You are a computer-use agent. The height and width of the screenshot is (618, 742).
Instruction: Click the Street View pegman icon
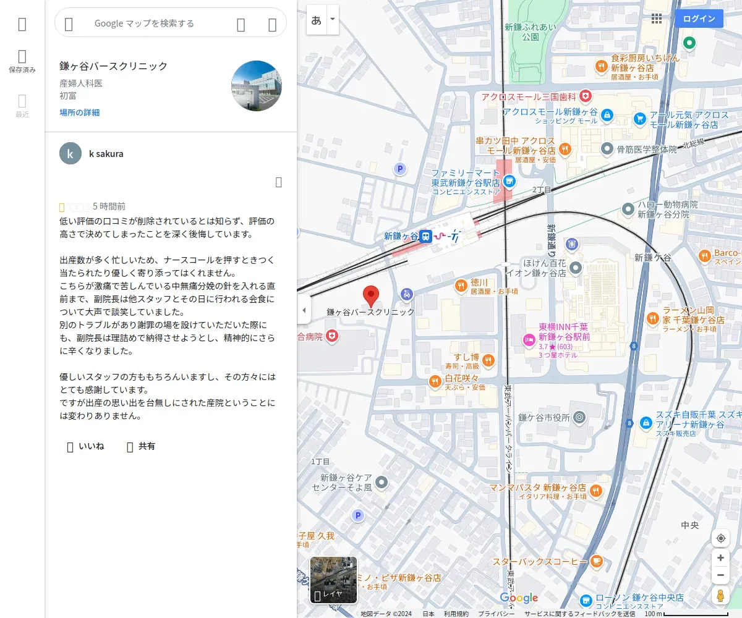[x=720, y=595]
